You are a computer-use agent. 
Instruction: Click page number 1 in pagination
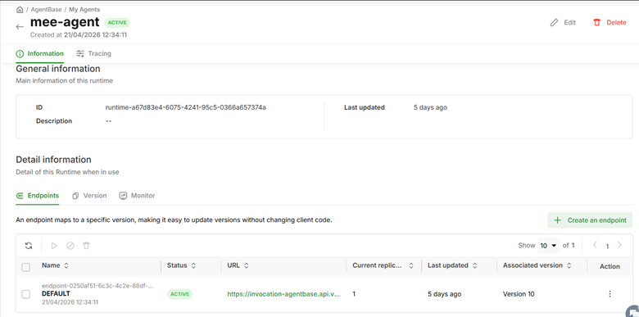click(x=607, y=246)
